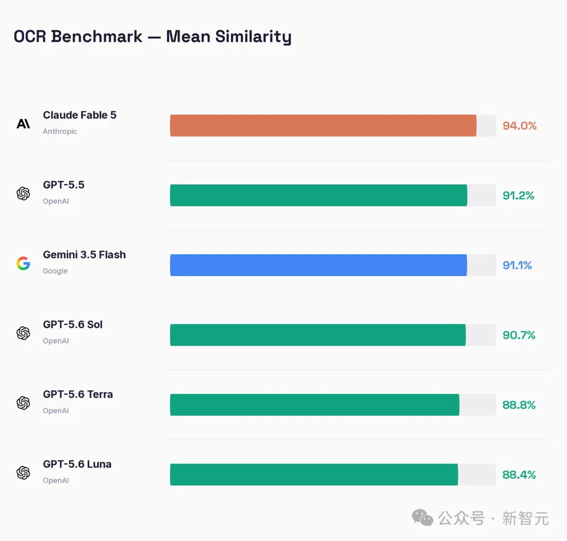567x541 pixels.
Task: Click the OCR Benchmark chart title
Action: pos(153,37)
